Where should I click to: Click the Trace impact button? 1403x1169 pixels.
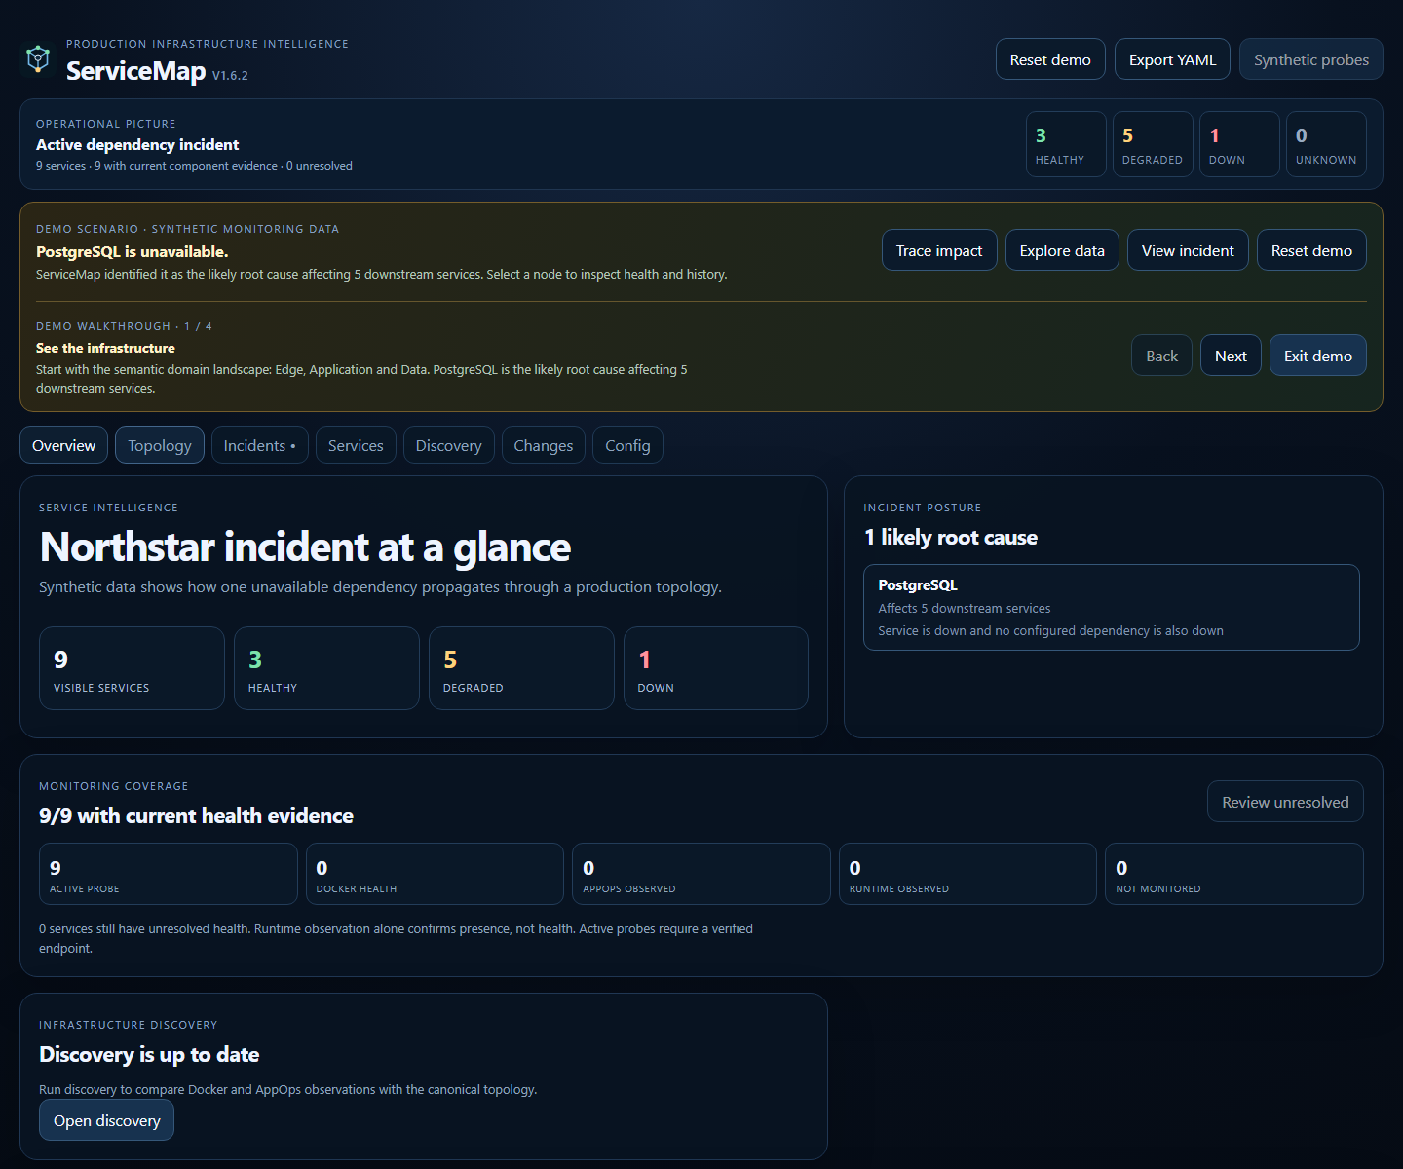click(x=939, y=250)
